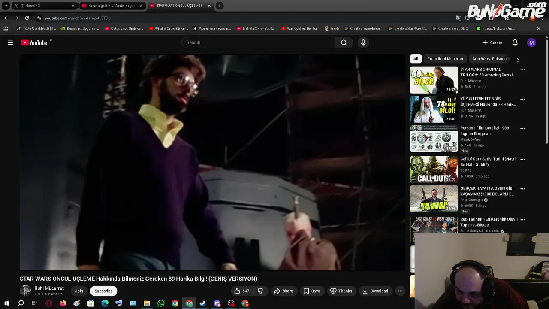Dislike this video
Screen dimensions: 549x309
tap(260, 291)
